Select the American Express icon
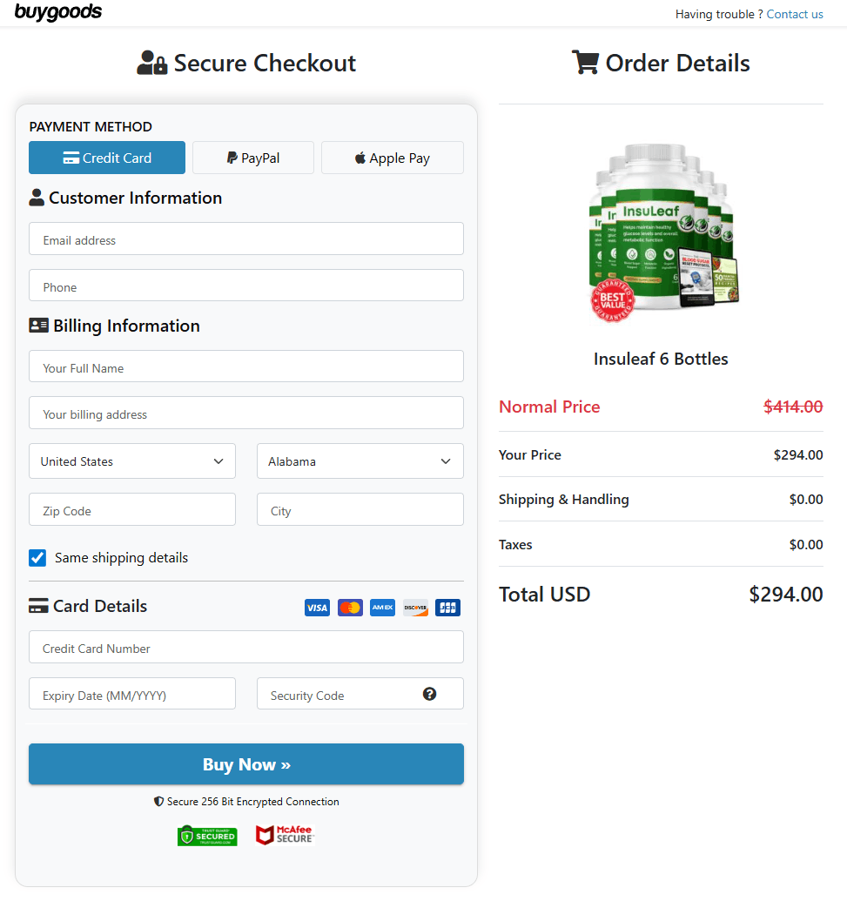Viewport: 847px width, 901px height. pos(382,607)
